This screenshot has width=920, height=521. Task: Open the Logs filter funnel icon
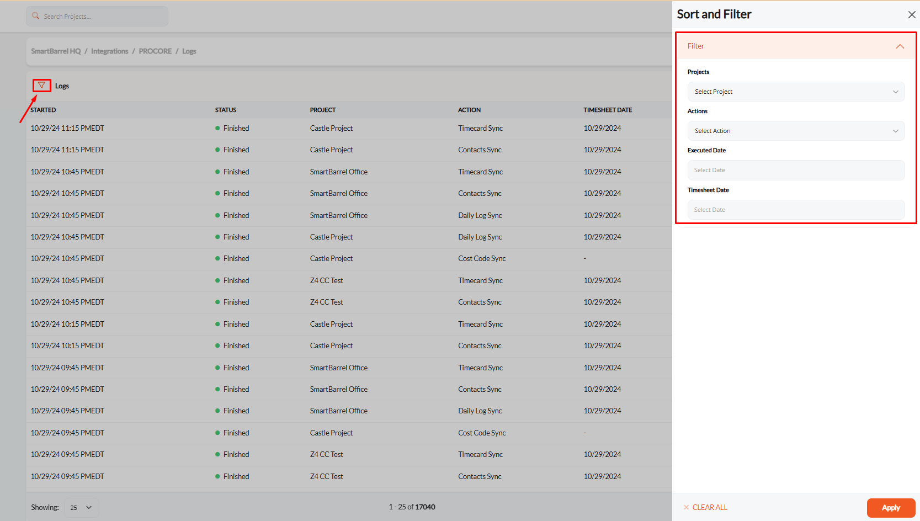pos(41,86)
